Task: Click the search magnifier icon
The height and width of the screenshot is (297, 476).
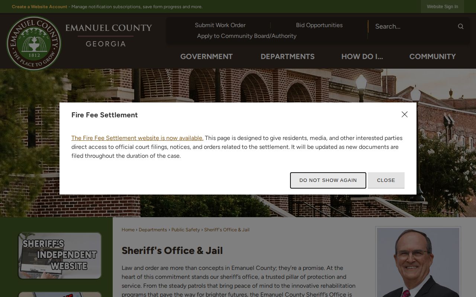Action: click(x=460, y=26)
